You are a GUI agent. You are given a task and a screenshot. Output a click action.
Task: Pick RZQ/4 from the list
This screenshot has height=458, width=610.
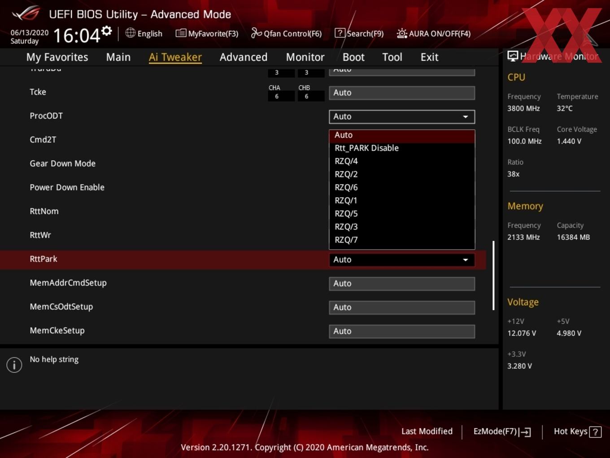(x=402, y=161)
